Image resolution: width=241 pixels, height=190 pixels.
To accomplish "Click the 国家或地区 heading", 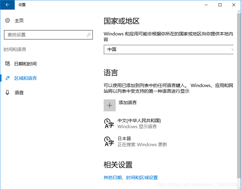I will [121, 21].
